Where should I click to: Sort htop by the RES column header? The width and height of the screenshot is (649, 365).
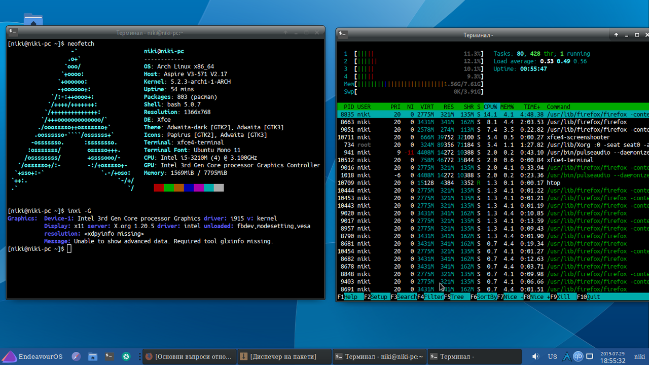tap(449, 107)
